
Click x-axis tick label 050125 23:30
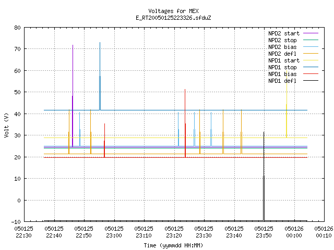(204, 232)
